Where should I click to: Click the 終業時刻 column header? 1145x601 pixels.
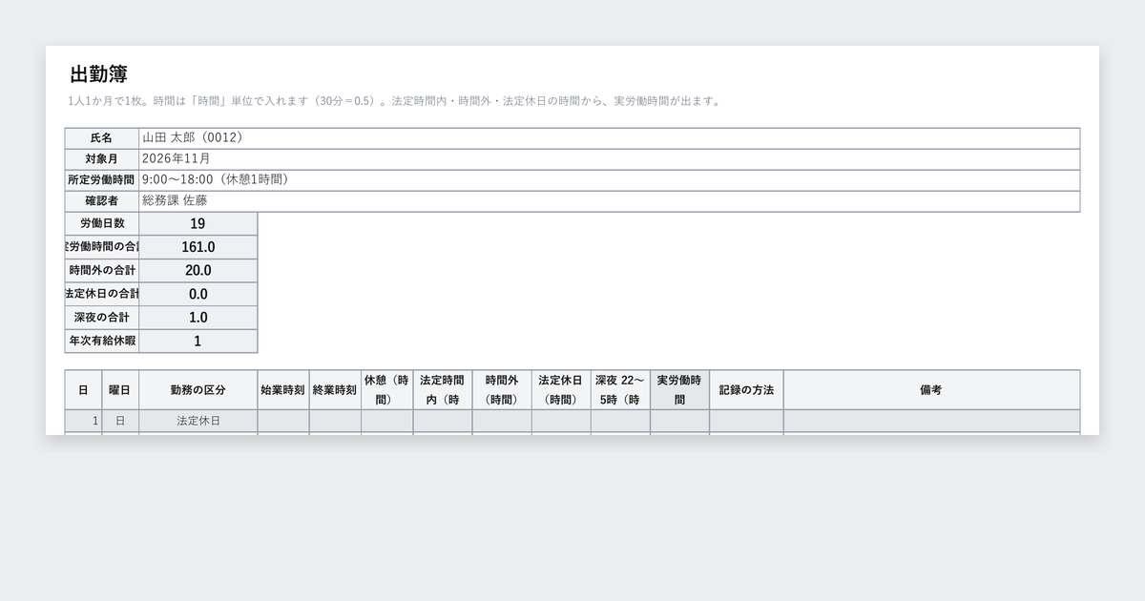335,390
